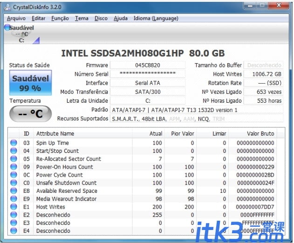Select the Unsafe Shutdown Count attribute name
Screen dimensions: 294x243
[66, 183]
